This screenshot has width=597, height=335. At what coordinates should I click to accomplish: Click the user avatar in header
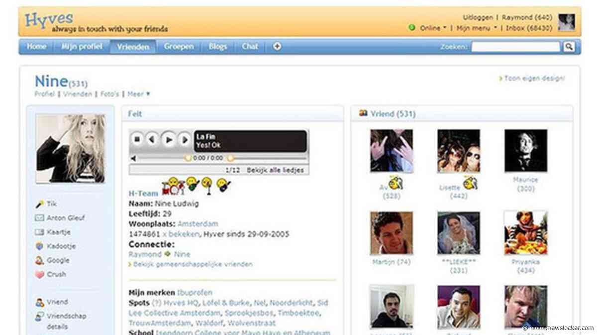pos(566,22)
